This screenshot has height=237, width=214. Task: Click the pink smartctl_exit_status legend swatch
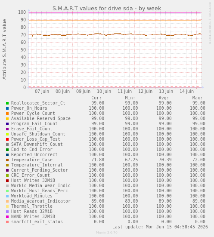click(7, 222)
